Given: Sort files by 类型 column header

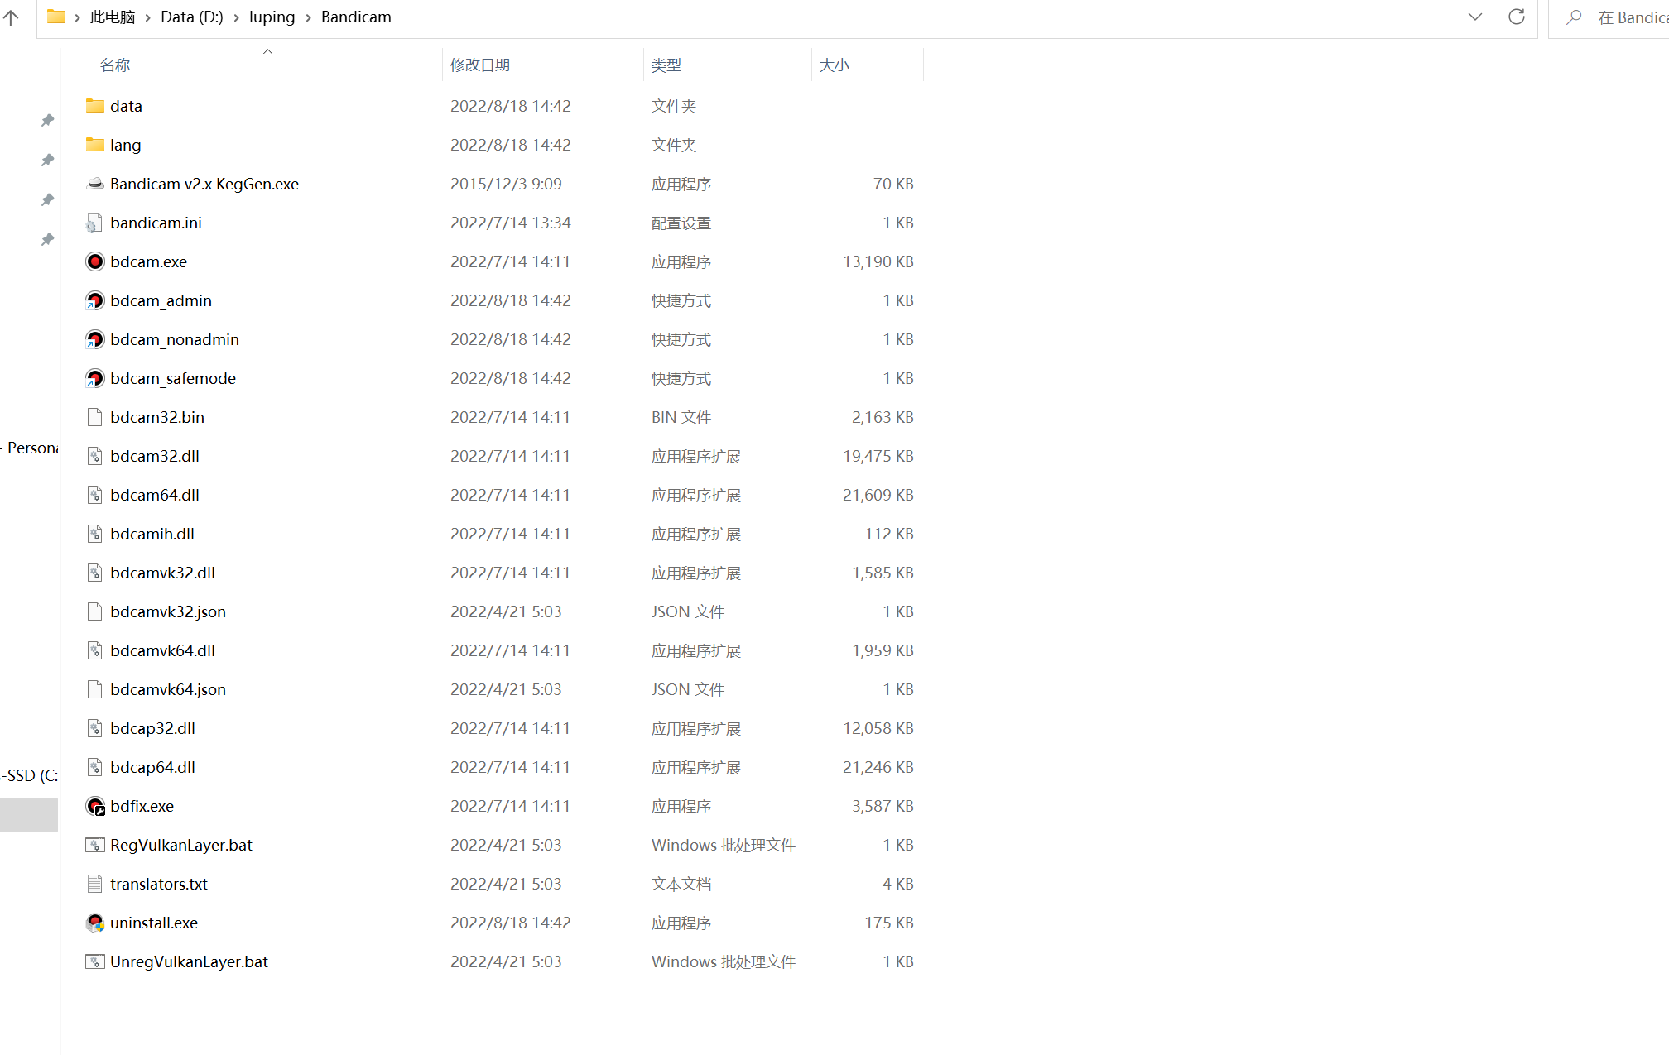Looking at the screenshot, I should click(666, 65).
